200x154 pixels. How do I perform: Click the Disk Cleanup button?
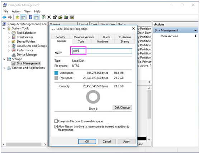122,107
